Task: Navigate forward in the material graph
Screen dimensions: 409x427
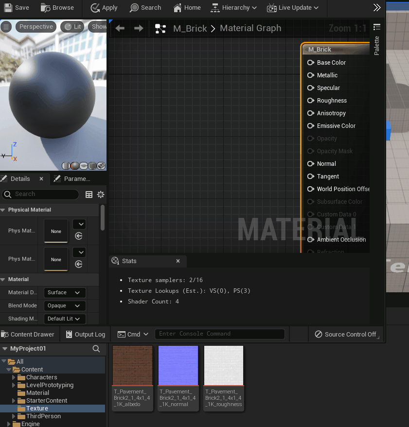Action: pos(139,28)
